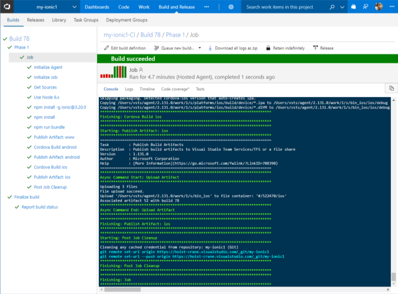The image size is (398, 294).
Task: Click the Release button
Action: [323, 48]
